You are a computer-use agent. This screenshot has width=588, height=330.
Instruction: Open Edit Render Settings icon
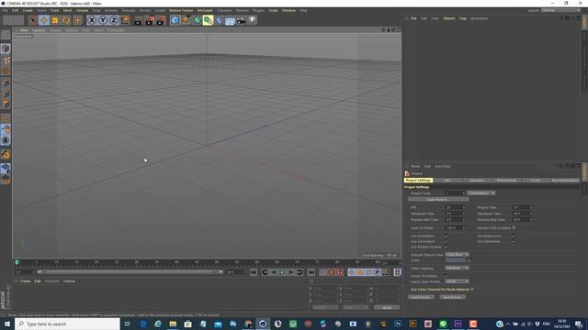click(161, 20)
